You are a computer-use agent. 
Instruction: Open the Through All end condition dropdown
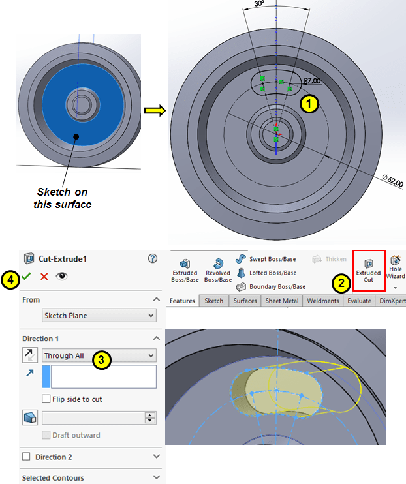[99, 356]
